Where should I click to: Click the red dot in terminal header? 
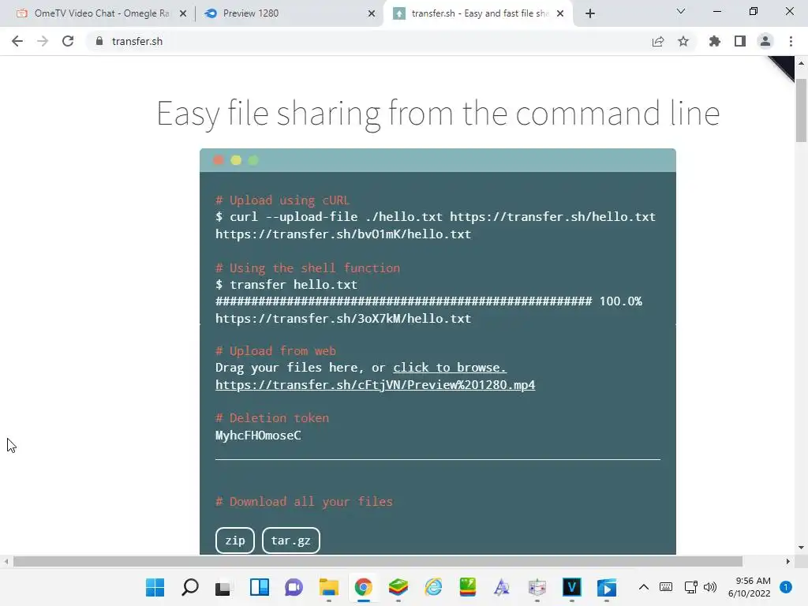tap(219, 160)
